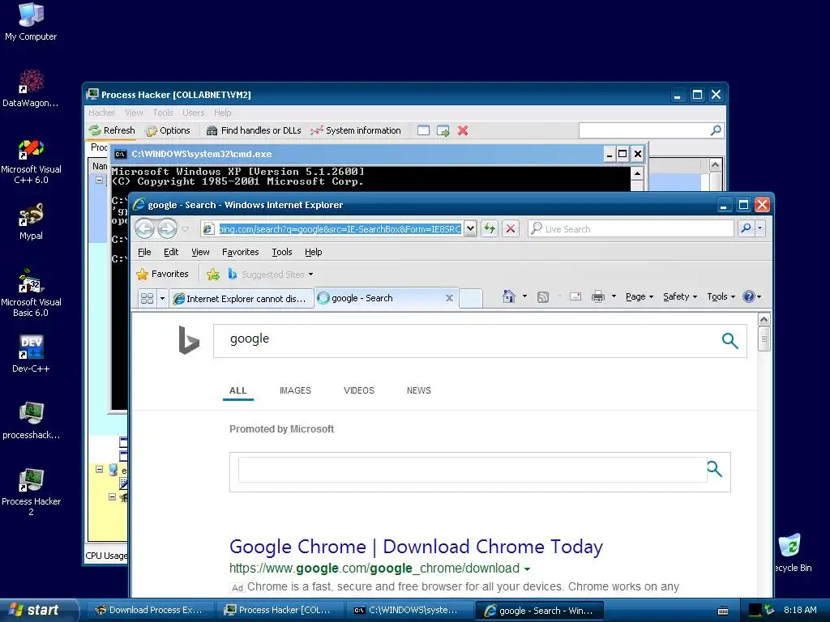Click the Live Search magnifier button
Viewport: 830px width, 622px height.
(746, 228)
